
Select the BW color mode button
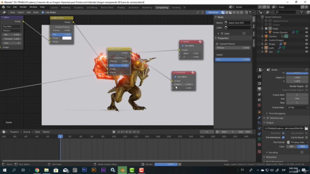pos(292,146)
